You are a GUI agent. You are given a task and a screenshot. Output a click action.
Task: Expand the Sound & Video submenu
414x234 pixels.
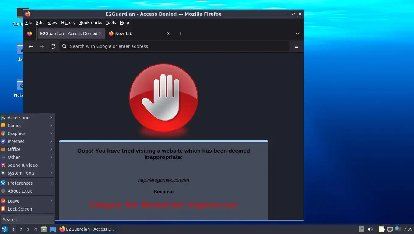27,165
